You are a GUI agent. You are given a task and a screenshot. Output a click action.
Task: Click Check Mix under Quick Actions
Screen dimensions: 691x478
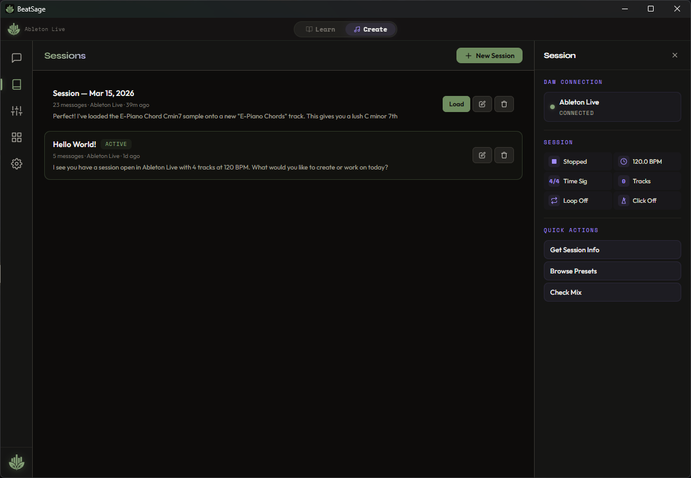612,292
